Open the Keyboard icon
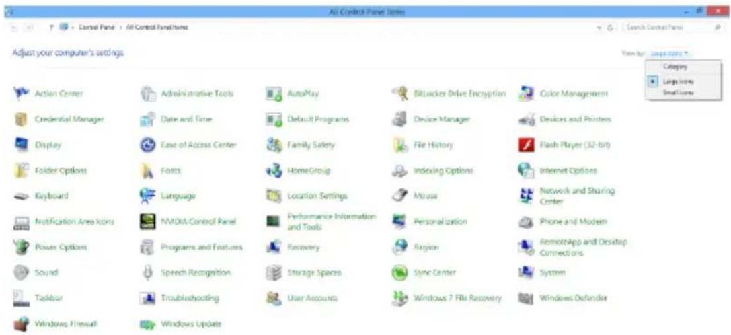 [x=22, y=196]
